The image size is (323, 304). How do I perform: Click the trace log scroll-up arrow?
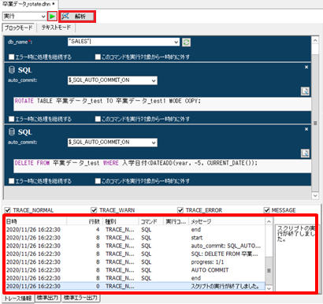tap(269, 221)
